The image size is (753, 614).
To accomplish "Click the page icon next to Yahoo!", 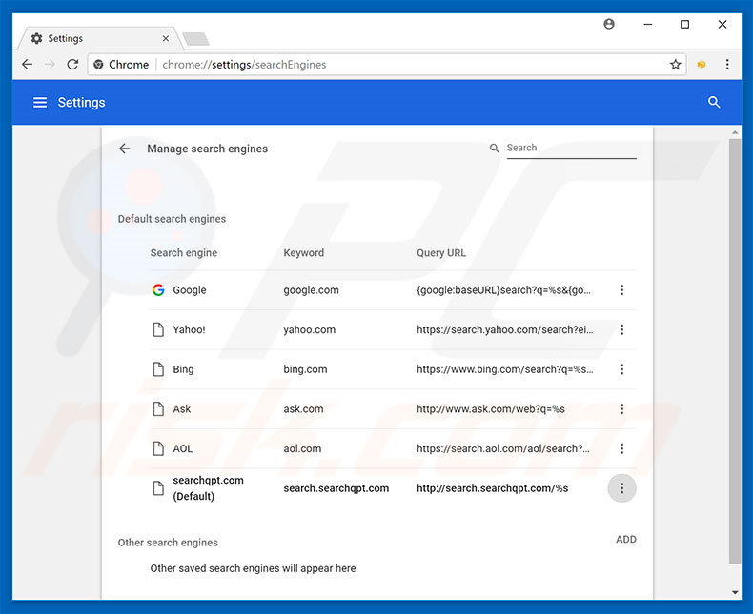I will (158, 329).
